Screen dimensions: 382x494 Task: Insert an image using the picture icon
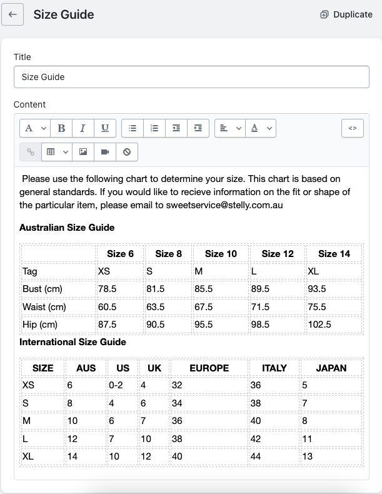tap(83, 152)
